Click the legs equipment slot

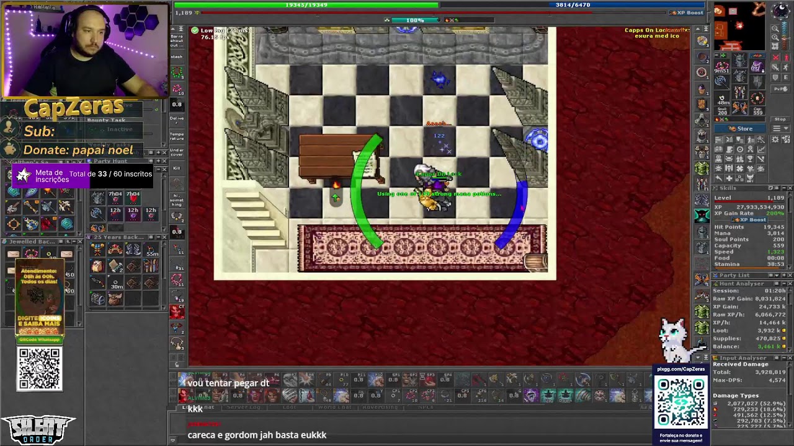(739, 94)
